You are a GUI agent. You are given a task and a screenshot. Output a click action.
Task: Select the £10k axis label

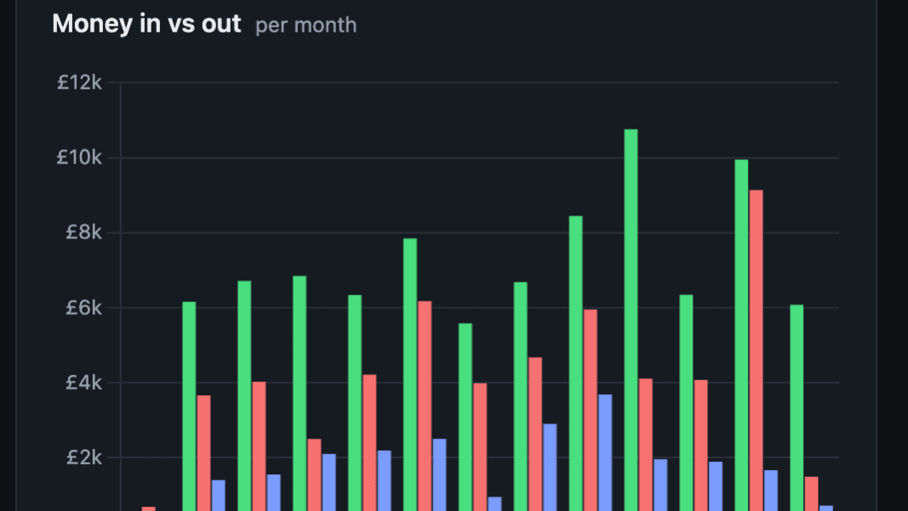point(79,157)
